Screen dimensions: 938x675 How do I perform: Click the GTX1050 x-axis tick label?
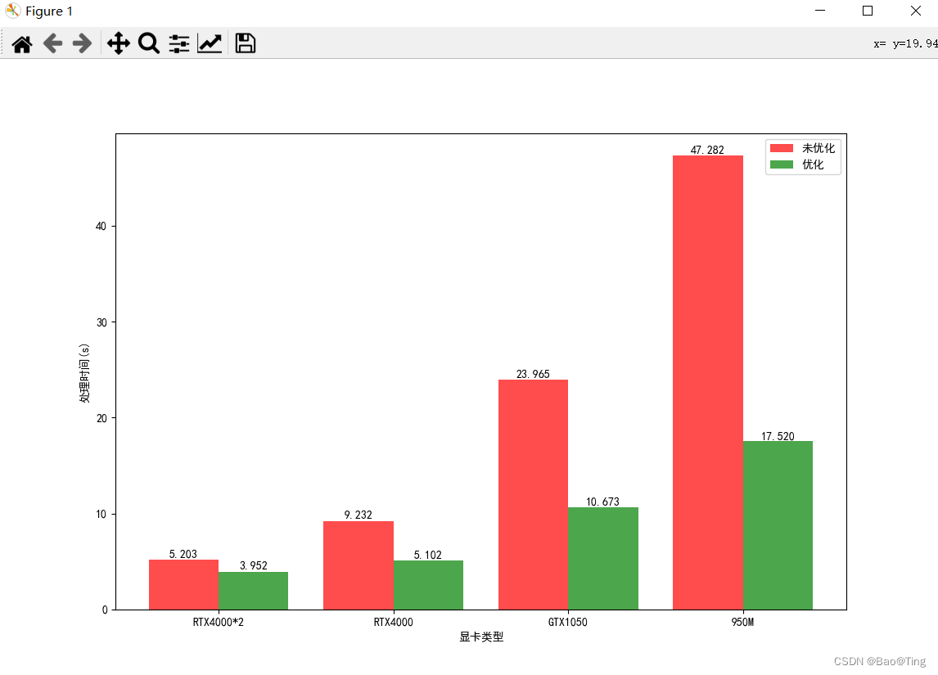tap(568, 623)
